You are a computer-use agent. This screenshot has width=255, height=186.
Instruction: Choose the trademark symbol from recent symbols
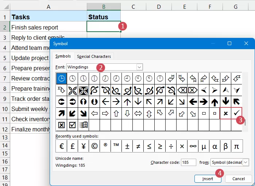tap(116, 146)
